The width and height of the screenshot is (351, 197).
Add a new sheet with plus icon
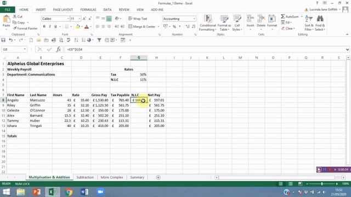(x=158, y=177)
